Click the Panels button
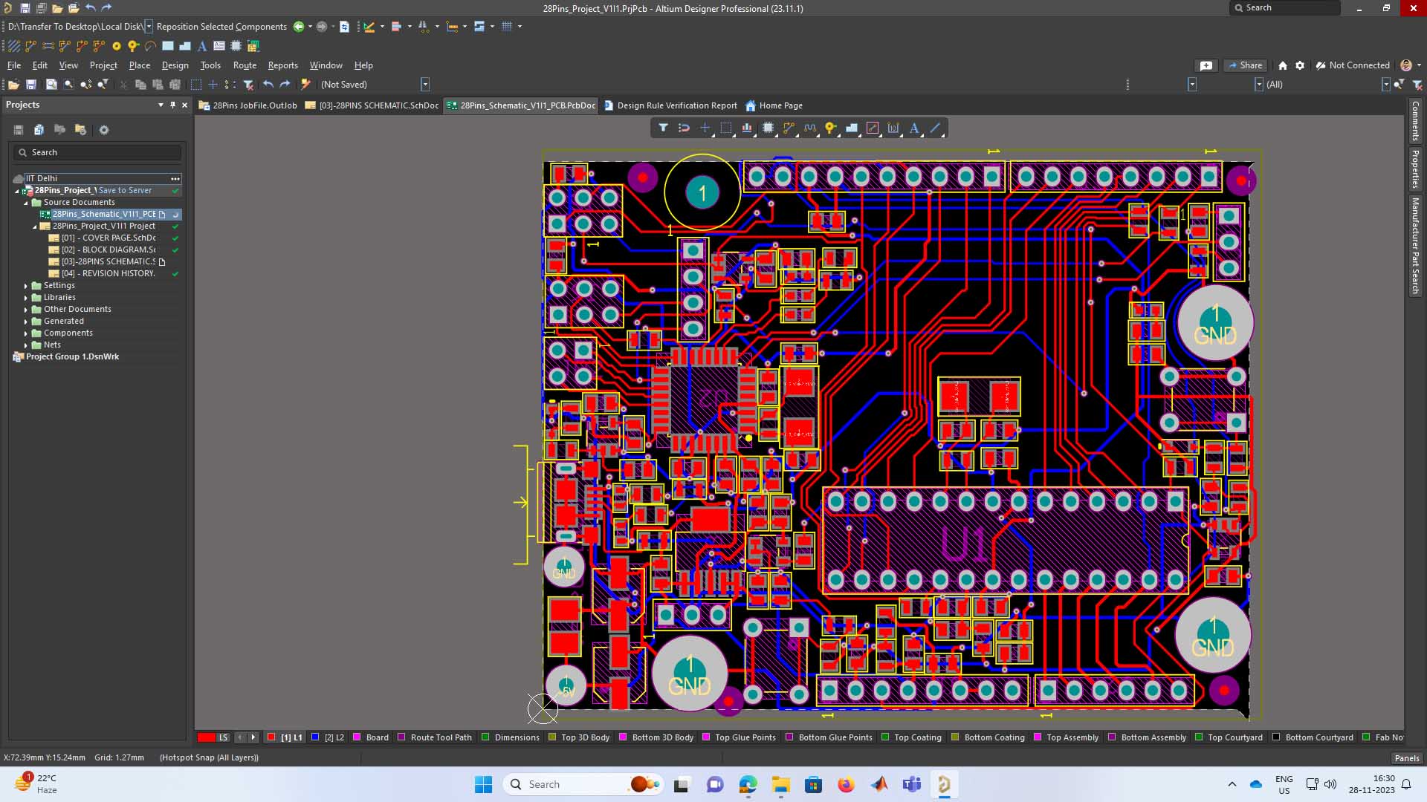This screenshot has height=802, width=1427. (x=1406, y=758)
